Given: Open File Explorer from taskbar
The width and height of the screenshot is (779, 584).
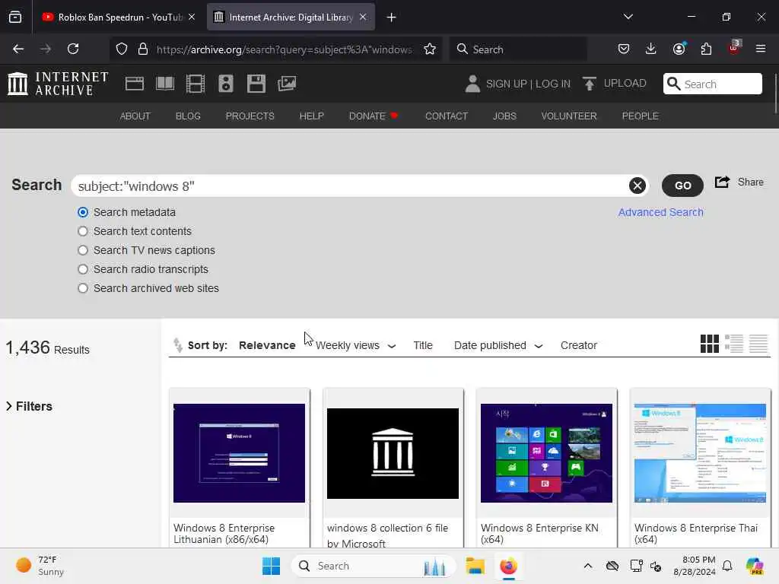Looking at the screenshot, I should click(x=475, y=566).
